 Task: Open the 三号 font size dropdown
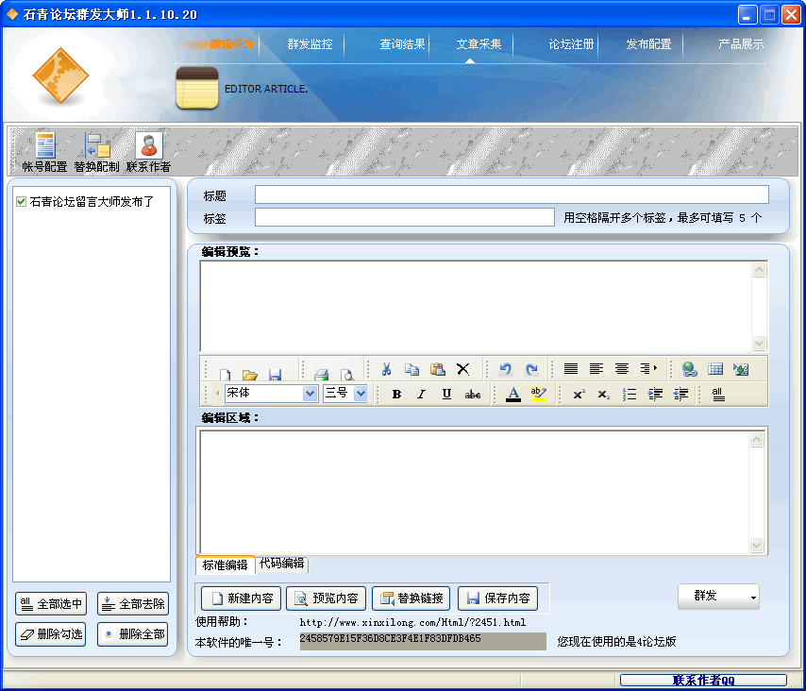pyautogui.click(x=361, y=394)
